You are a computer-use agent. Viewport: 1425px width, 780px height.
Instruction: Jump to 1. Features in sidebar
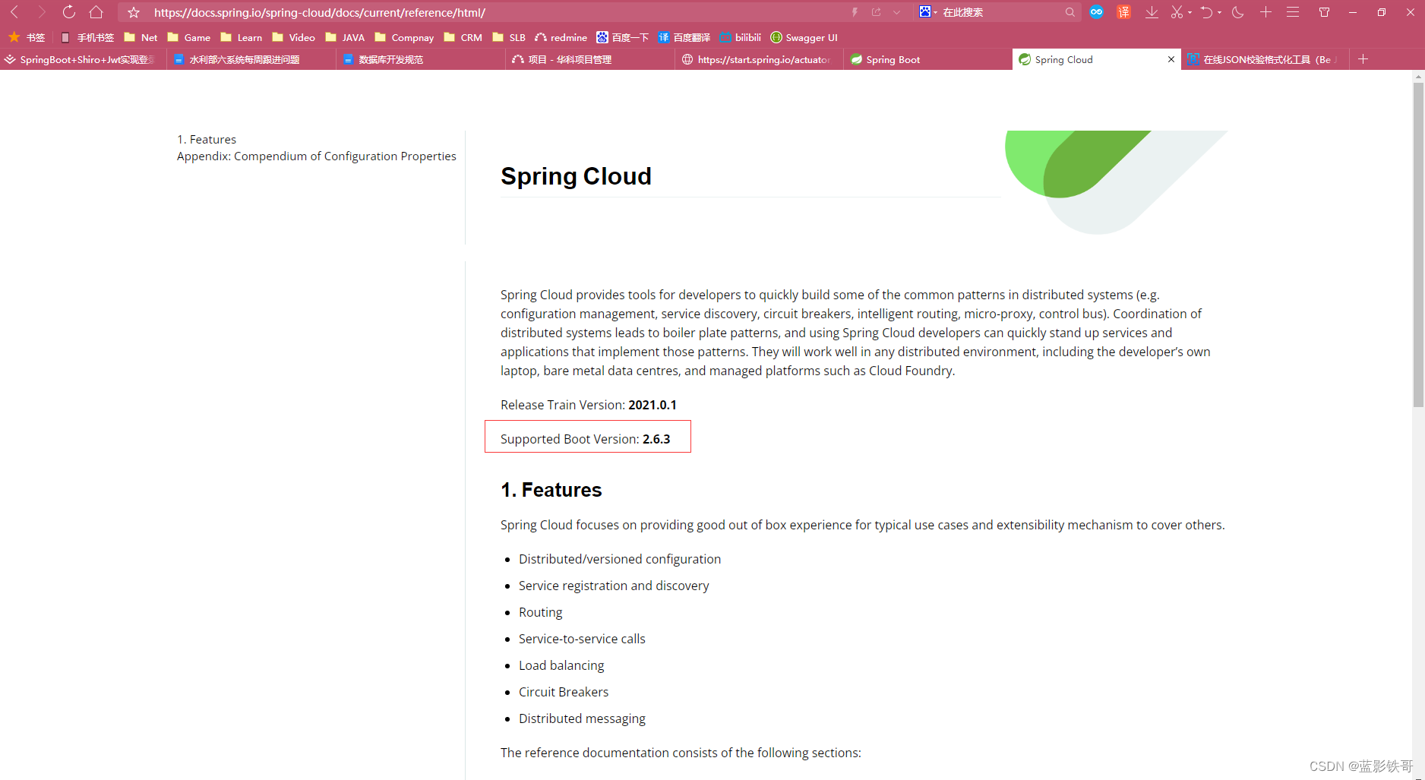coord(207,140)
